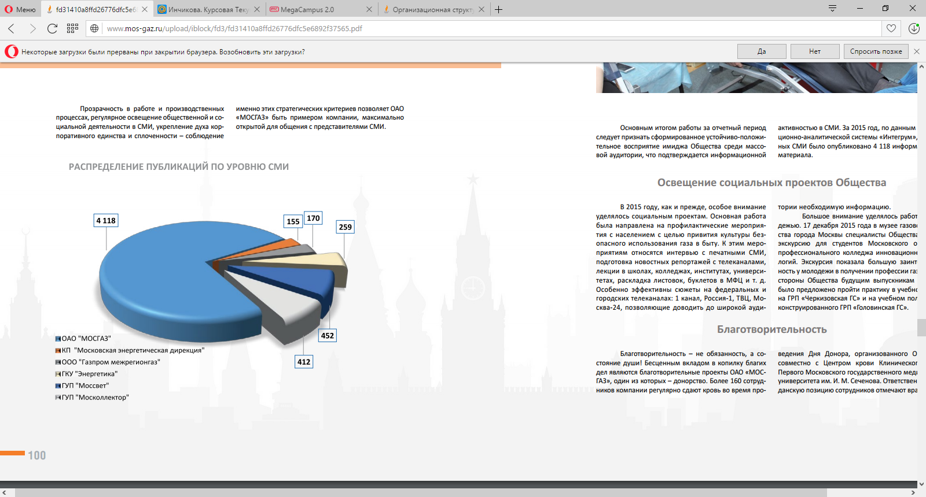Screen dimensions: 926x497
Task: Go back to the previous page
Action: pos(12,28)
